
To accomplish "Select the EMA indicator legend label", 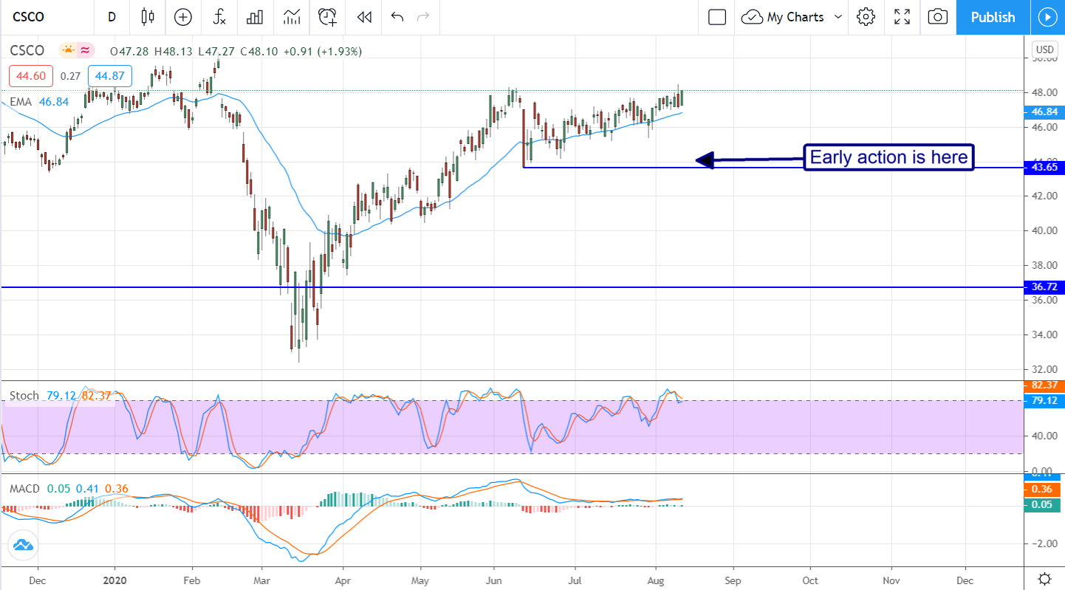I will click(21, 102).
